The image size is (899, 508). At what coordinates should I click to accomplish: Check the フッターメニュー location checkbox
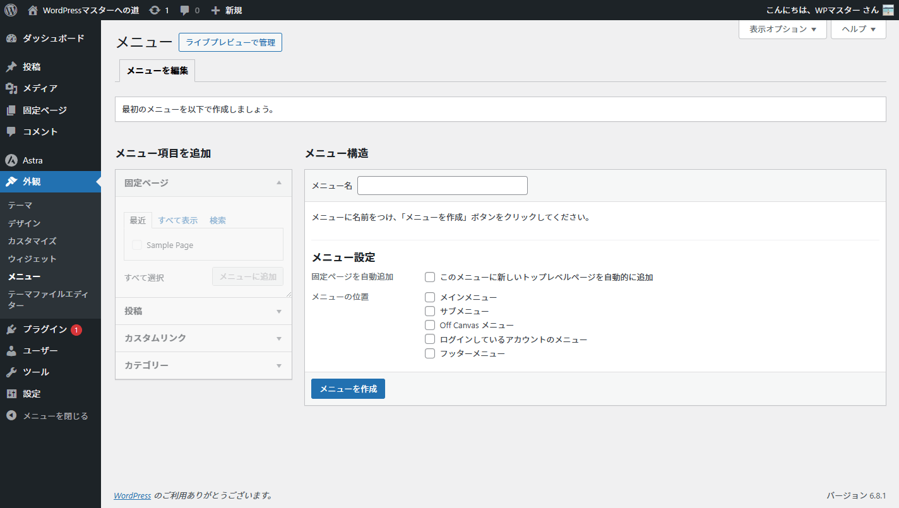point(430,353)
